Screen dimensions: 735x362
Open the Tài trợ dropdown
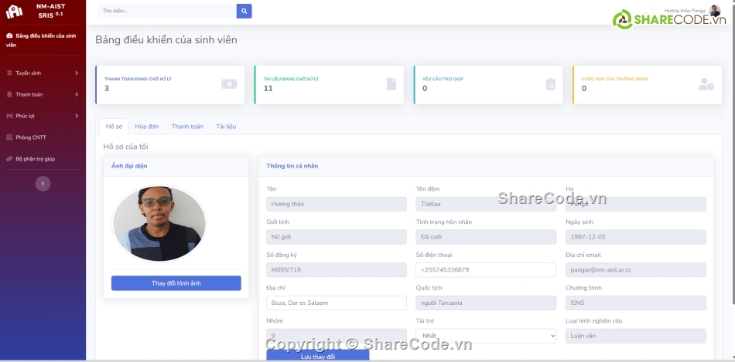486,336
